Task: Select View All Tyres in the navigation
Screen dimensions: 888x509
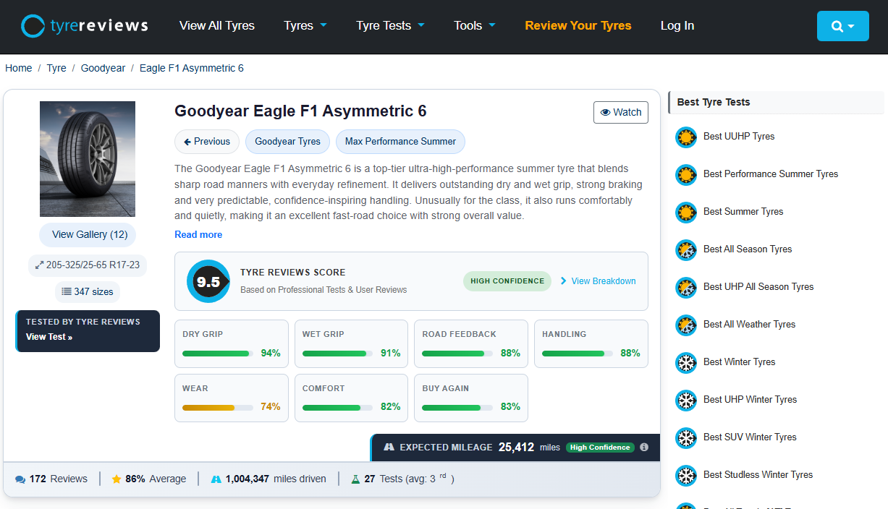Action: [x=216, y=25]
